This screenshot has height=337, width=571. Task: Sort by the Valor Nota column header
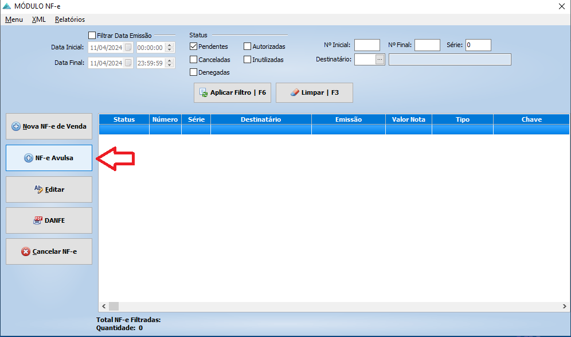pos(409,119)
